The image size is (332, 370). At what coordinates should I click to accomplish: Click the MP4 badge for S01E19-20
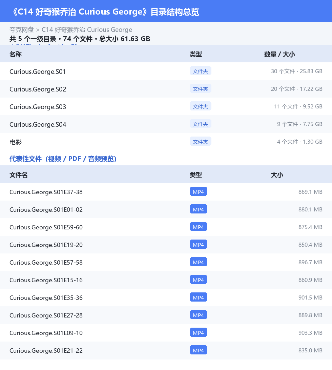pyautogui.click(x=199, y=245)
